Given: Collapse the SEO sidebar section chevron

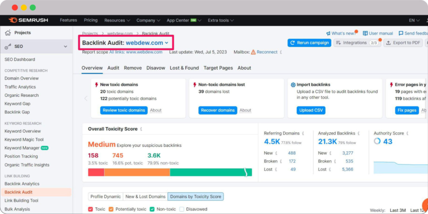Looking at the screenshot, I should tap(66, 47).
